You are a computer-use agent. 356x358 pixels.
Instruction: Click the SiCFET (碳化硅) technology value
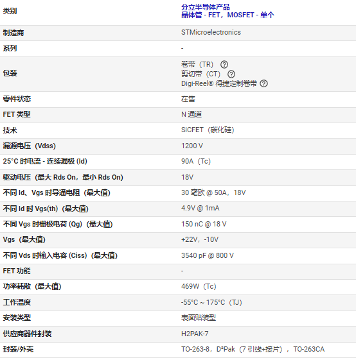[208, 130]
